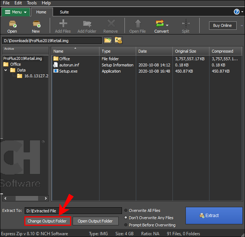The width and height of the screenshot is (245, 237).
Task: Click the Split toolbar icon
Action: point(186,24)
